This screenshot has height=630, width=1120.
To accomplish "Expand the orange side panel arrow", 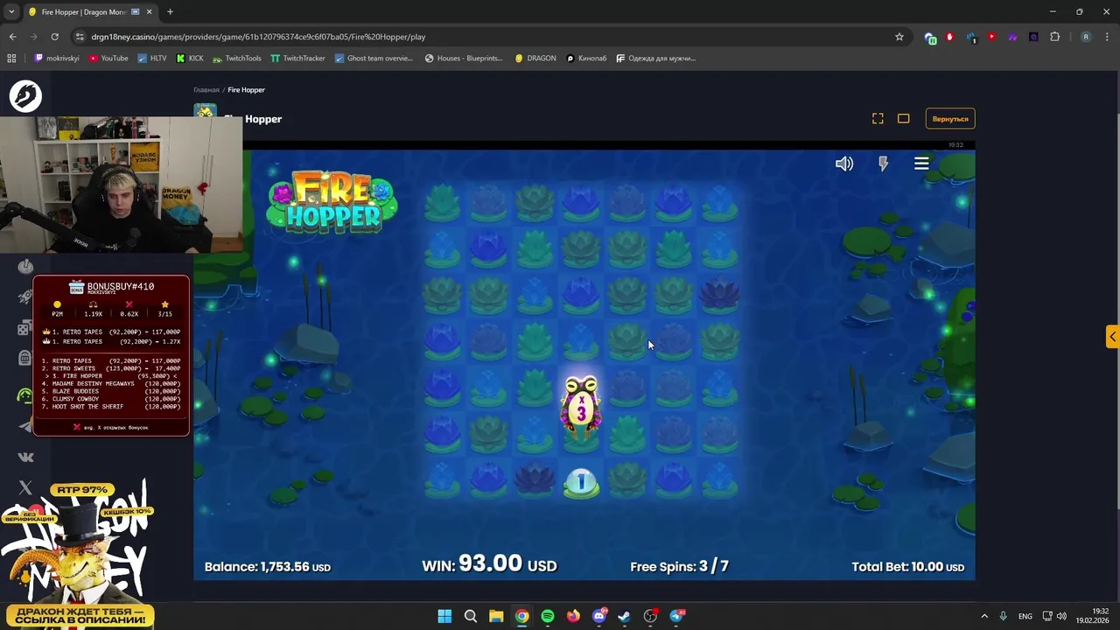I will [x=1113, y=337].
